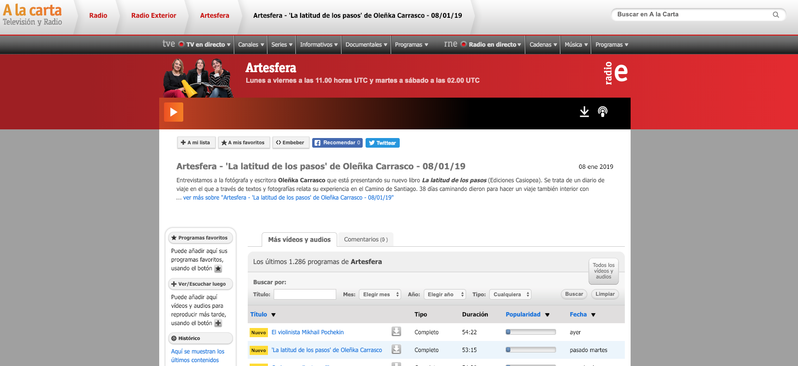Expand the Series menu

282,45
